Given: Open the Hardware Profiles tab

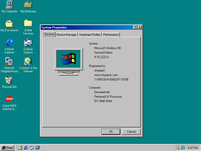Looking at the screenshot, I should coord(90,35).
